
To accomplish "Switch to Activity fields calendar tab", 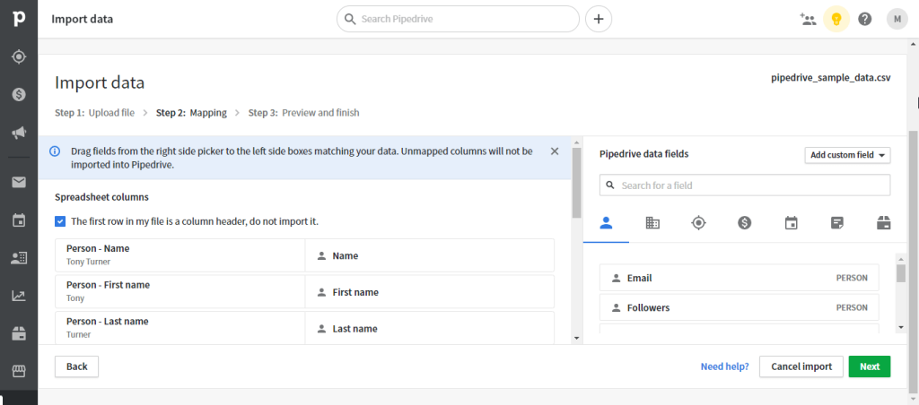I will (x=791, y=223).
